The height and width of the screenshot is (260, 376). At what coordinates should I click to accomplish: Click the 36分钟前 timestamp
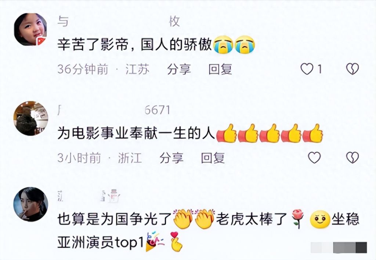(x=83, y=69)
